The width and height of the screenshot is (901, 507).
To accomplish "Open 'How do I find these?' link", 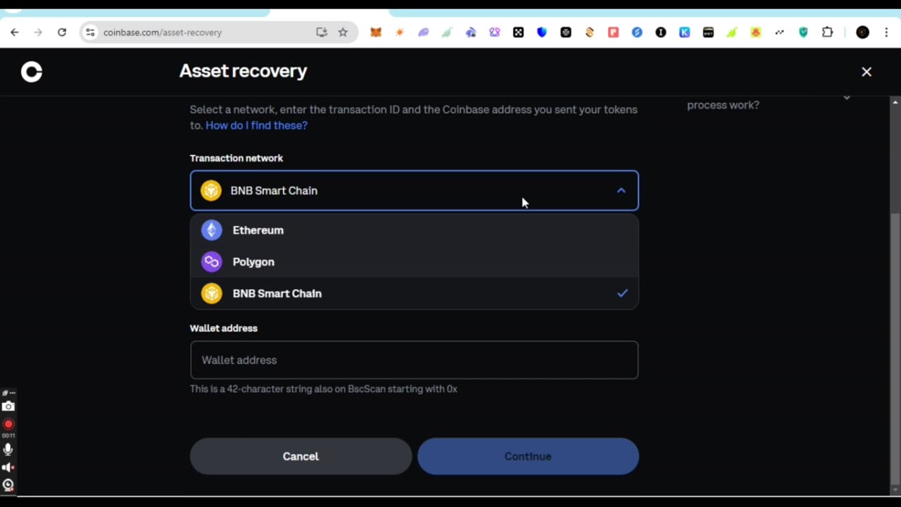I will (x=256, y=125).
